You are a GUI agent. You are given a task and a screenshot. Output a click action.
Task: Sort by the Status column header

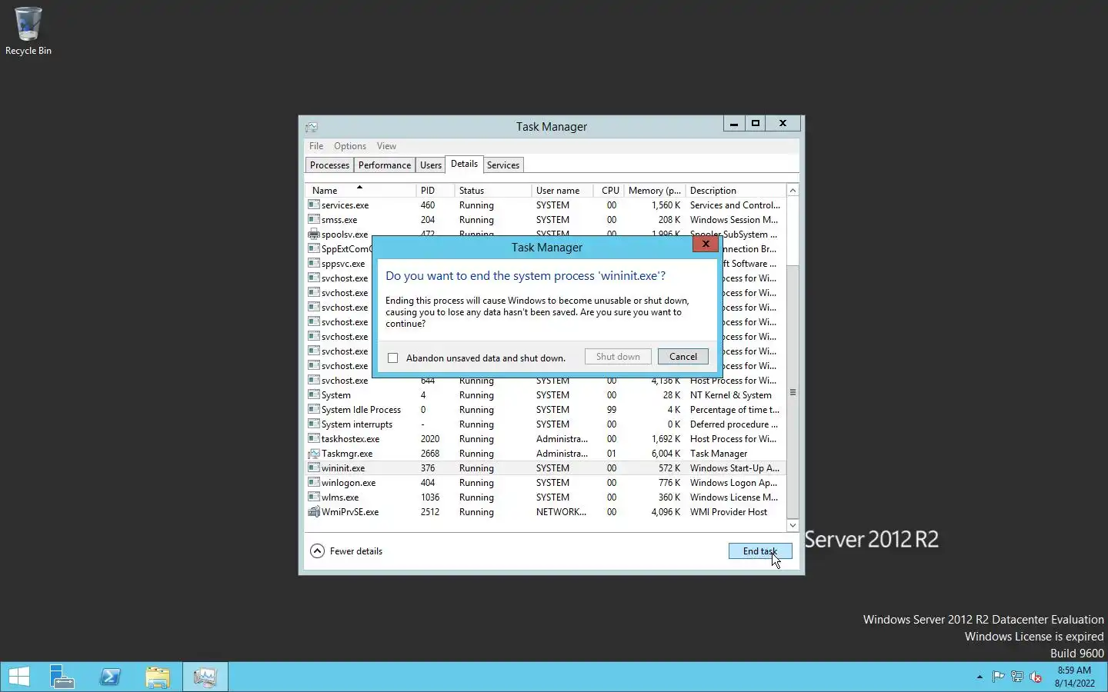click(492, 191)
